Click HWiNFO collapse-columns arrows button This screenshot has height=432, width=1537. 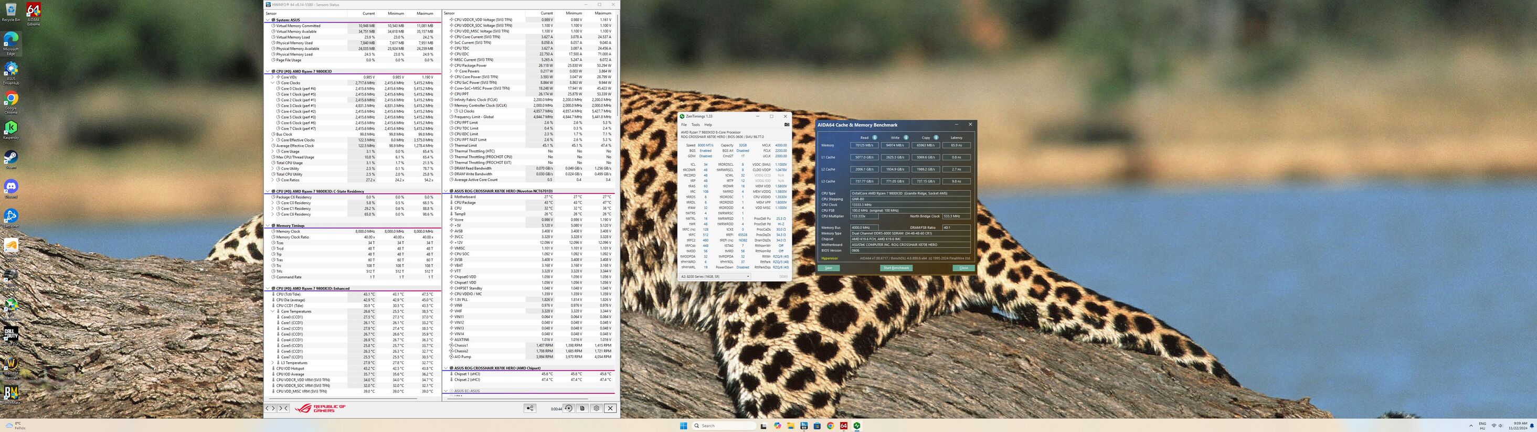tap(283, 408)
